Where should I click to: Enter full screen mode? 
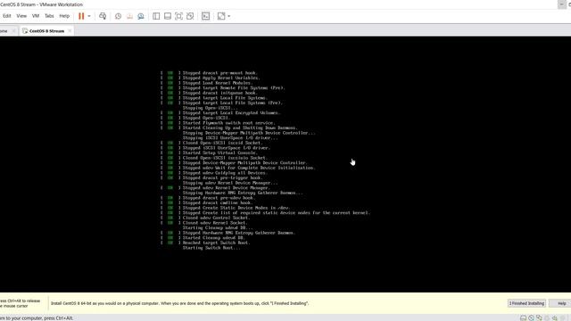point(178,16)
